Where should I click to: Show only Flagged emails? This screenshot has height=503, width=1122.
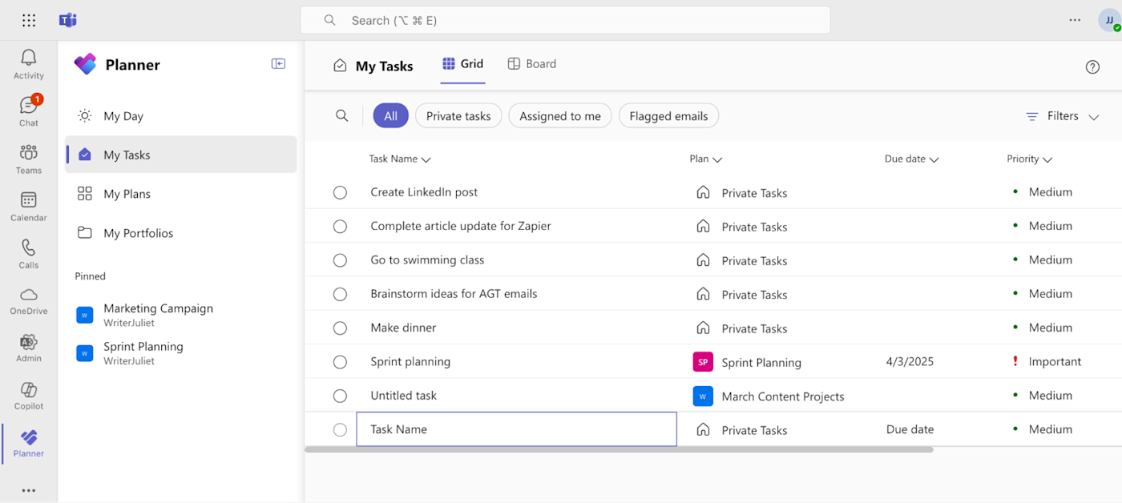pos(668,116)
